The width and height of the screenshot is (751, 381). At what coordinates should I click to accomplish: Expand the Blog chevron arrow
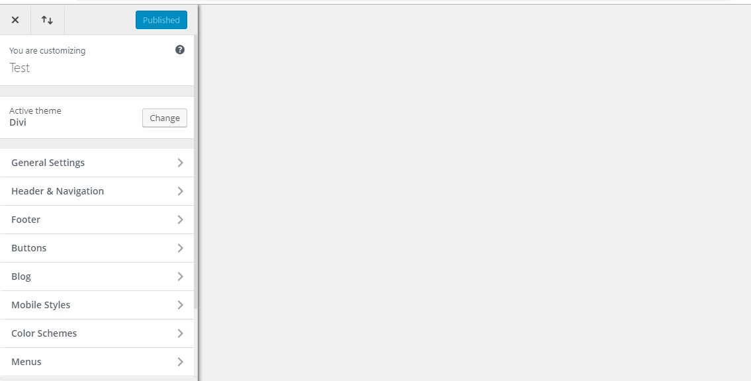pyautogui.click(x=181, y=276)
